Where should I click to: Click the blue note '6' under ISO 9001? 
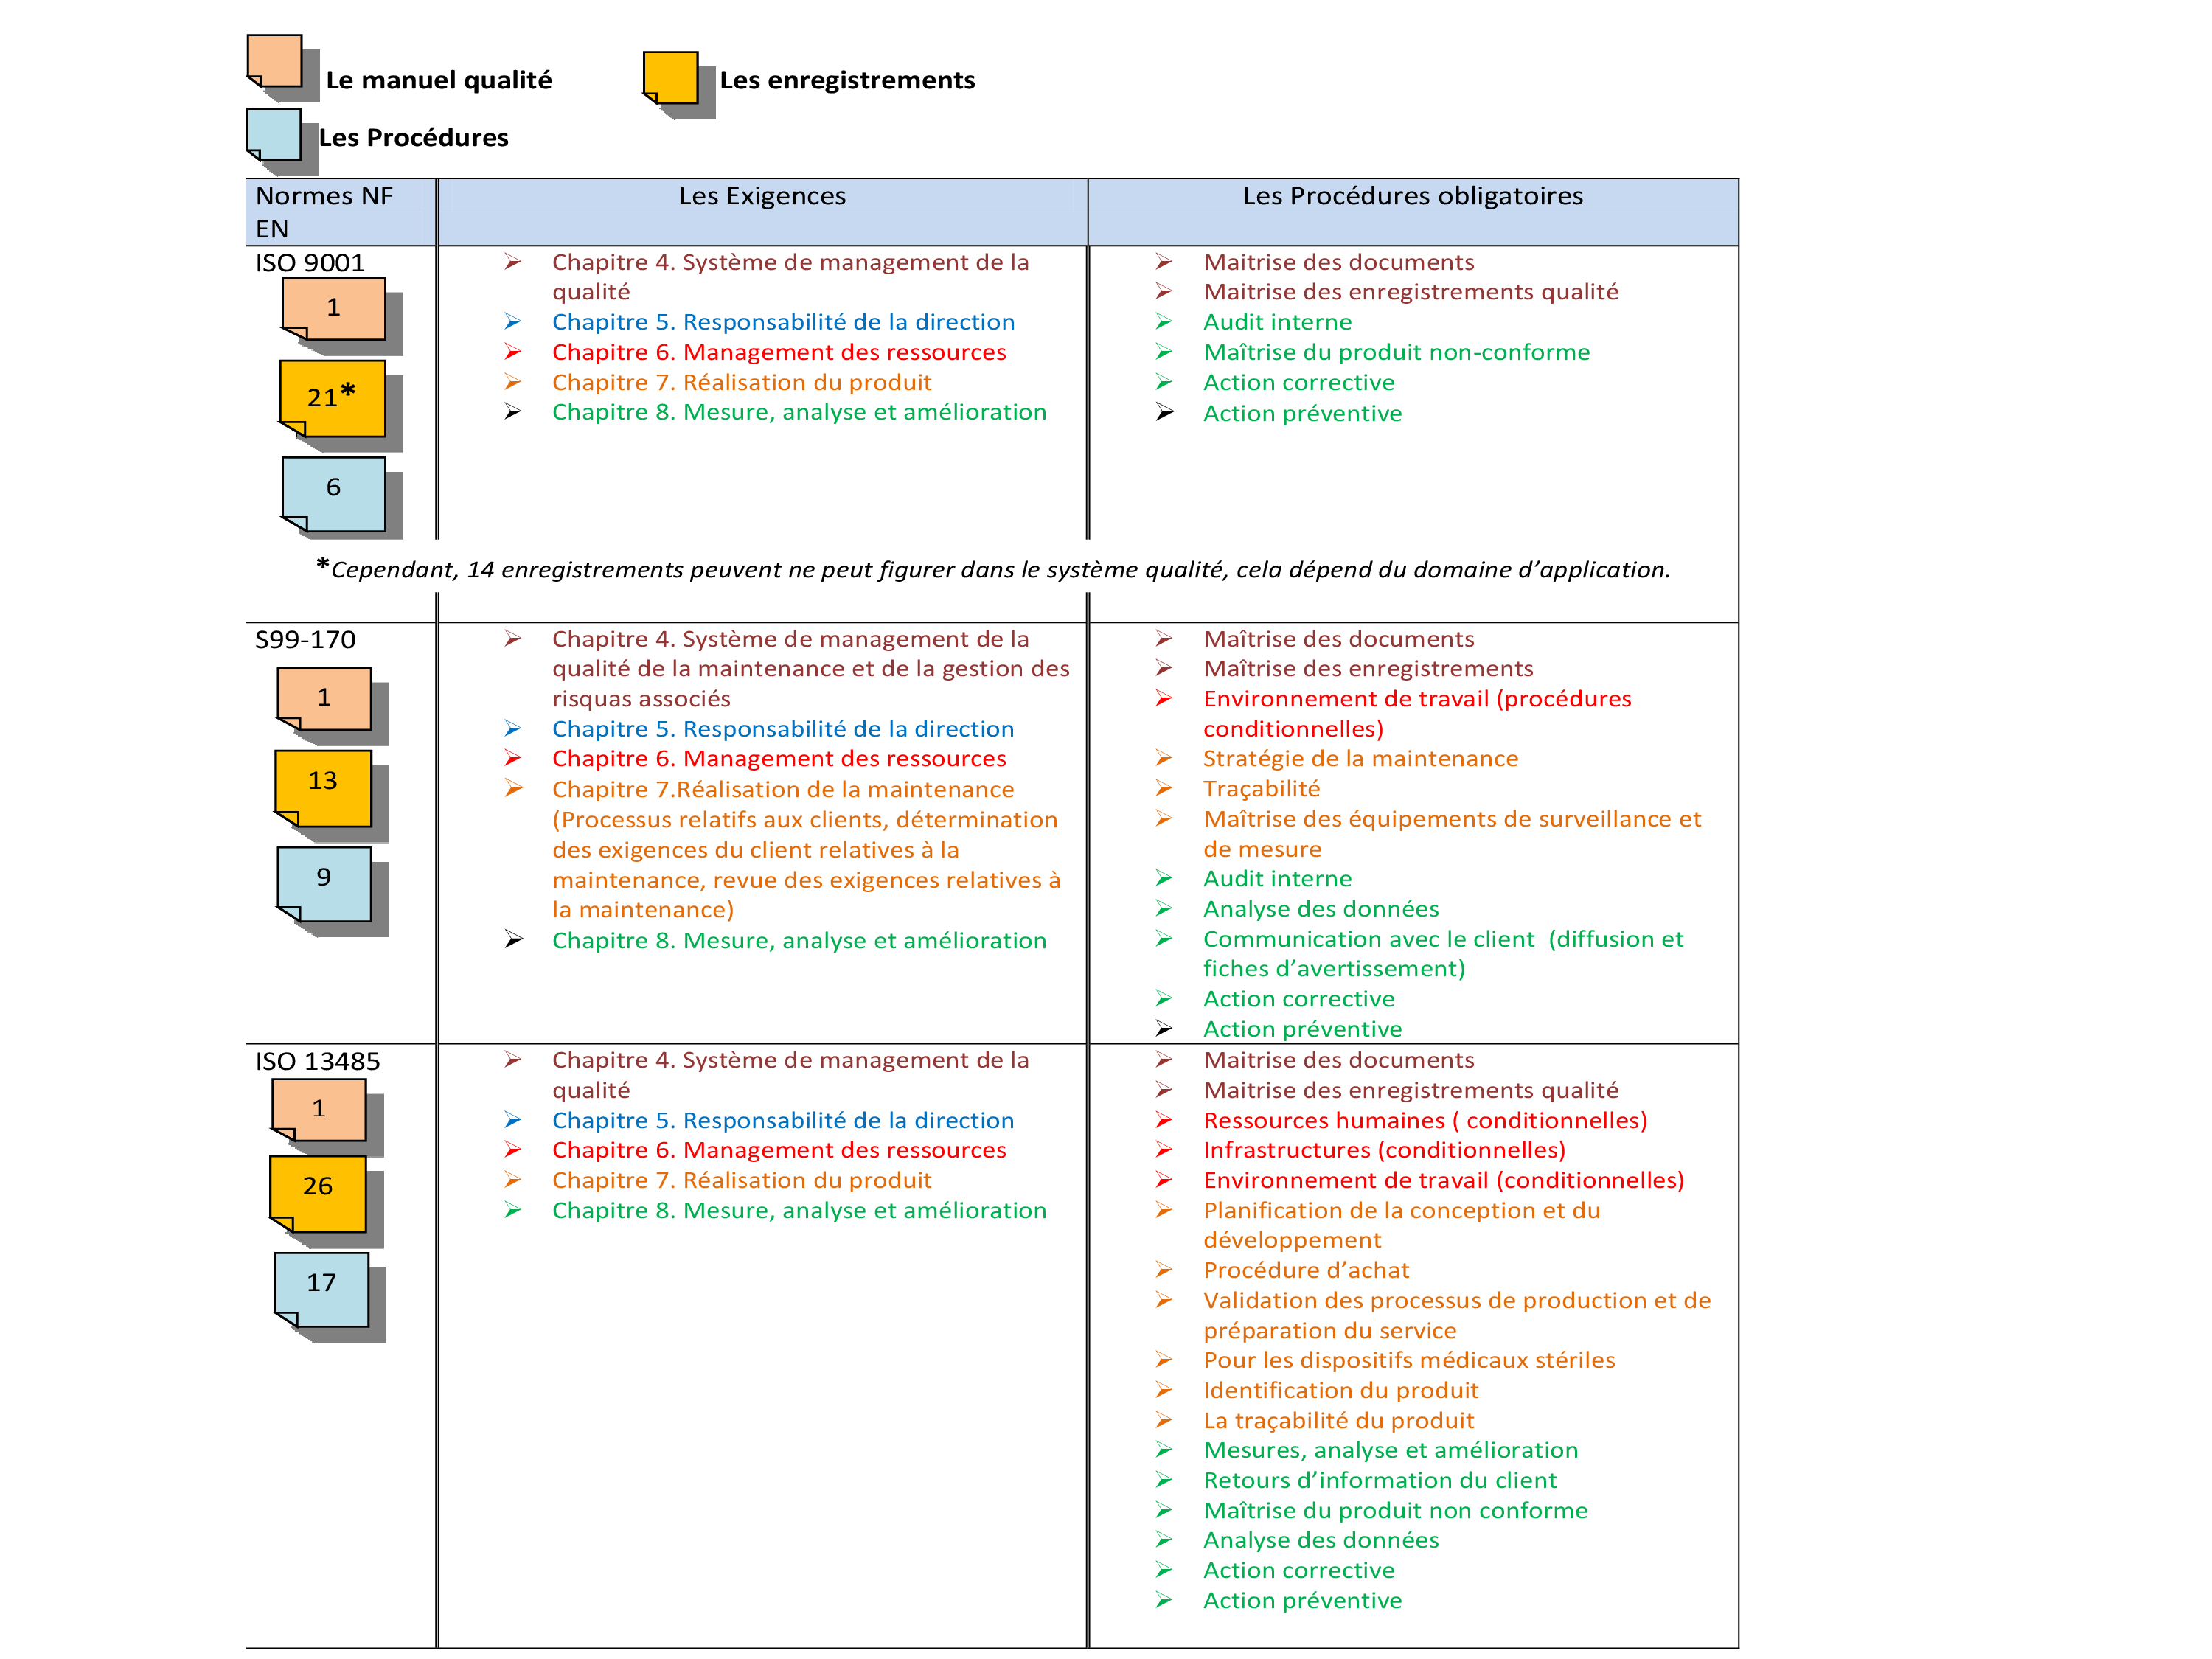click(x=334, y=495)
